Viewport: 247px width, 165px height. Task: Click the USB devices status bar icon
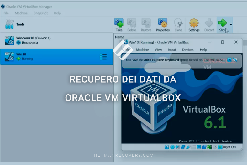pyautogui.click(x=188, y=147)
